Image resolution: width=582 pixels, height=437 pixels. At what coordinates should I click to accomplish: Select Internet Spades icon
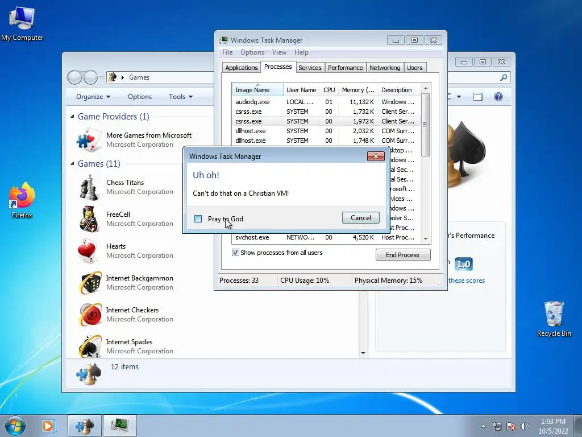[x=90, y=347]
